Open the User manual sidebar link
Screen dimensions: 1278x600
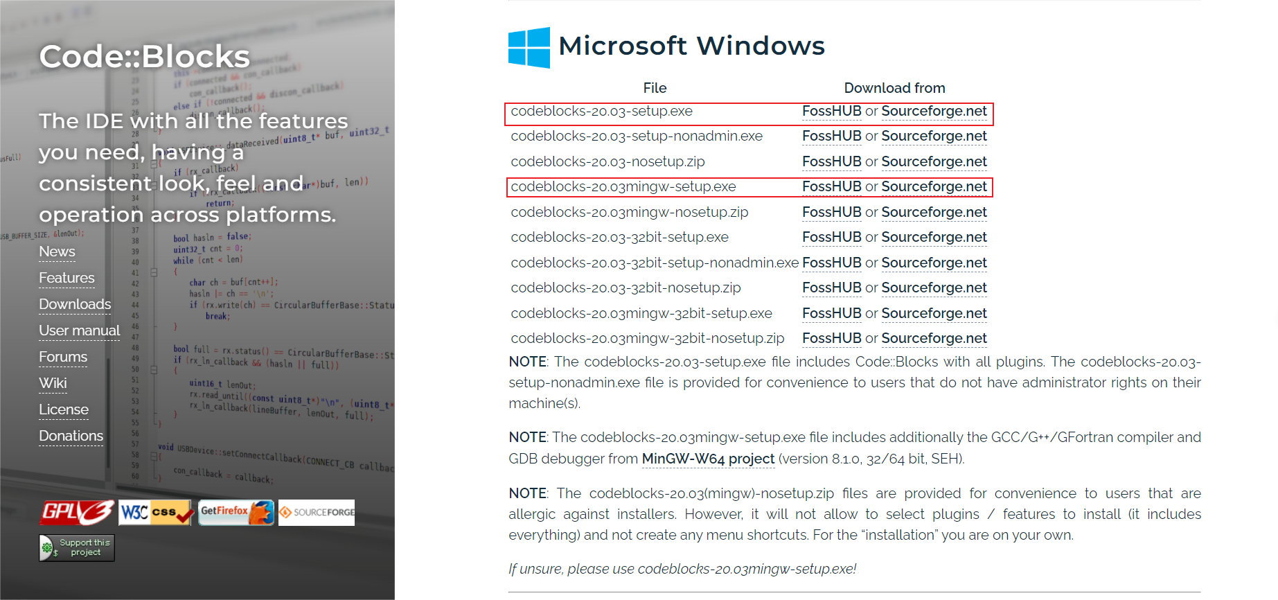click(79, 330)
